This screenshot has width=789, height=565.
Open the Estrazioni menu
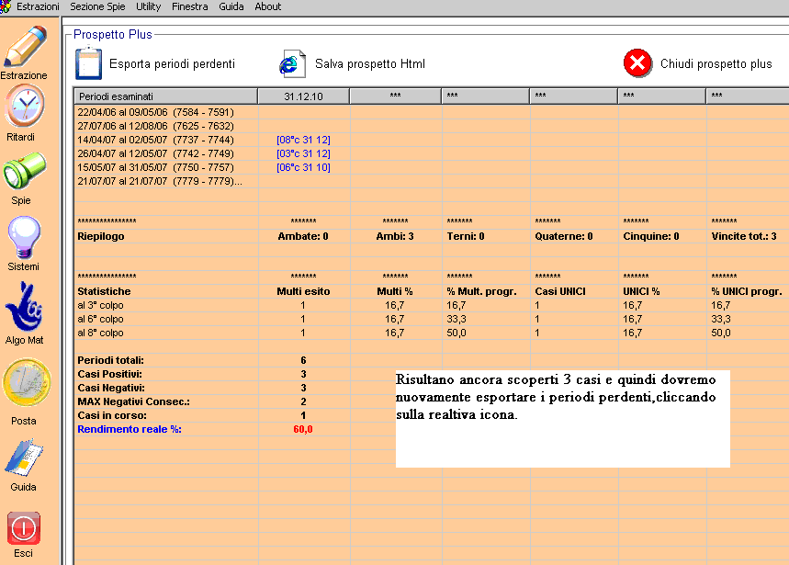pyautogui.click(x=38, y=6)
